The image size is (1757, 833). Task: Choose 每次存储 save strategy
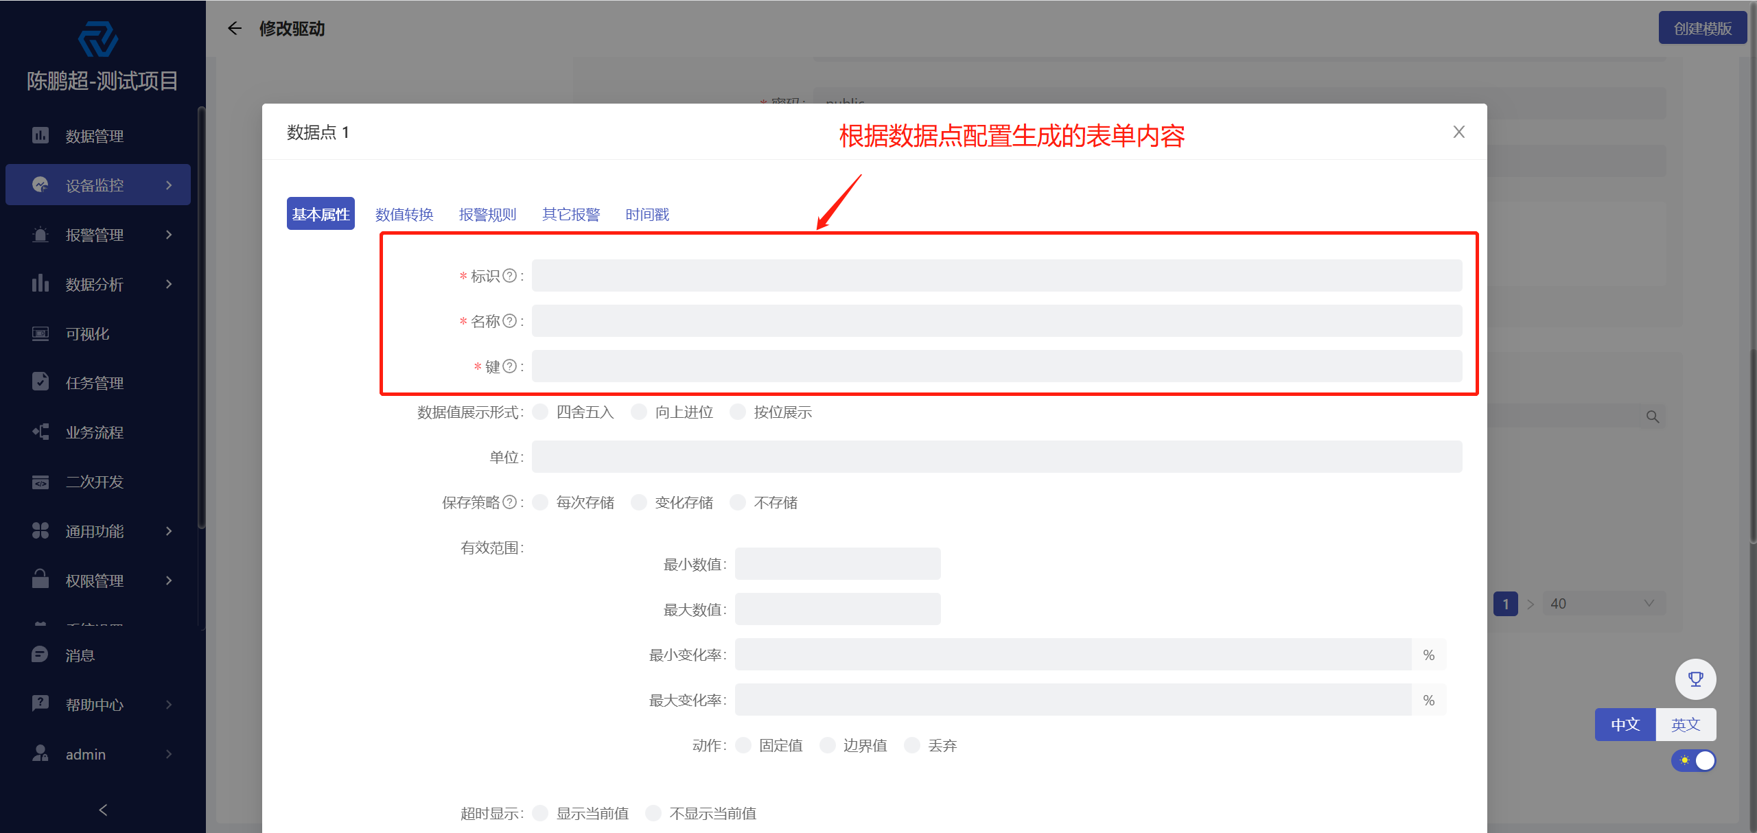540,502
